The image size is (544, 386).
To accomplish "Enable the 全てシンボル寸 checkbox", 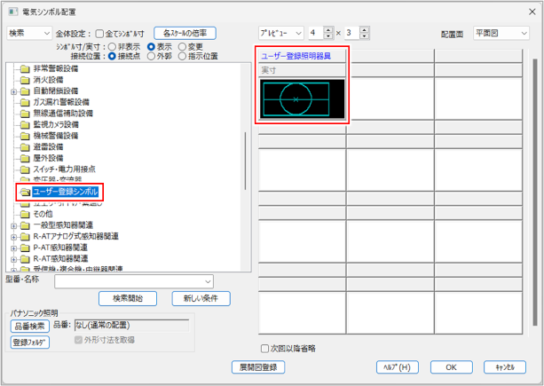I will 99,33.
